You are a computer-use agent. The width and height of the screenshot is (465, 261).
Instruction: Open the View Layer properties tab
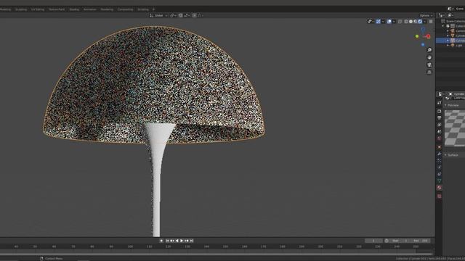click(439, 125)
